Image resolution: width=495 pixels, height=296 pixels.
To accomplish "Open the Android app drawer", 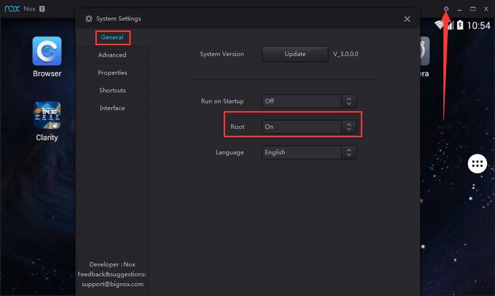I will pyautogui.click(x=477, y=164).
